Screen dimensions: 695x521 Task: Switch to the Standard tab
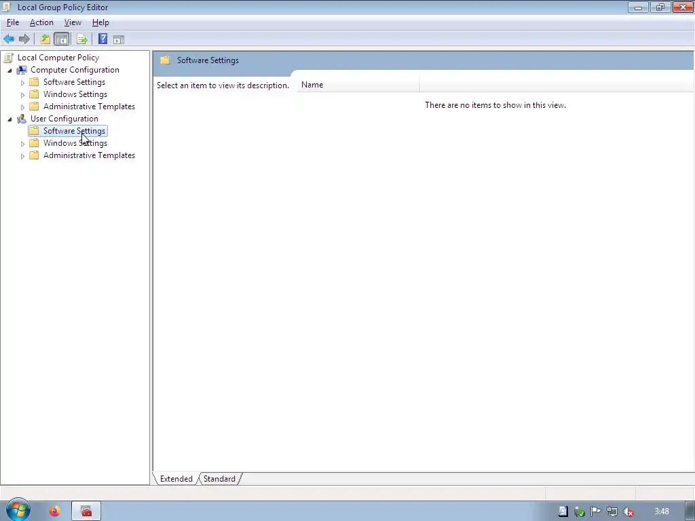(219, 479)
